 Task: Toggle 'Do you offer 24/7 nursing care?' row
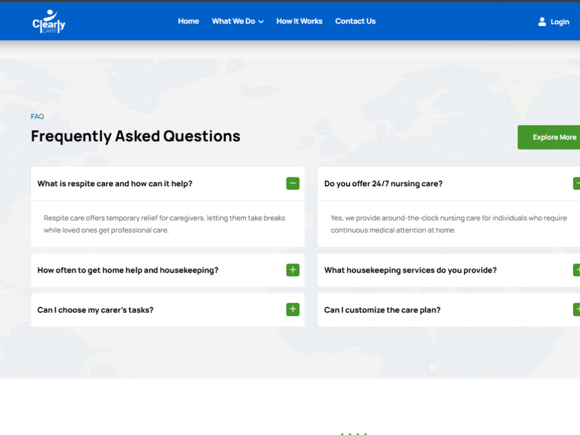tap(449, 183)
